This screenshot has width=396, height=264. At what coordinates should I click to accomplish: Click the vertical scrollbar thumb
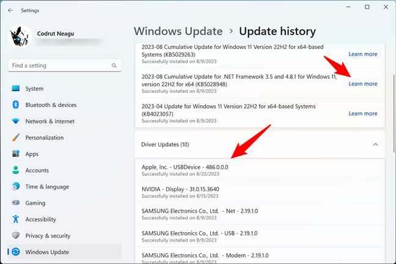[x=394, y=113]
